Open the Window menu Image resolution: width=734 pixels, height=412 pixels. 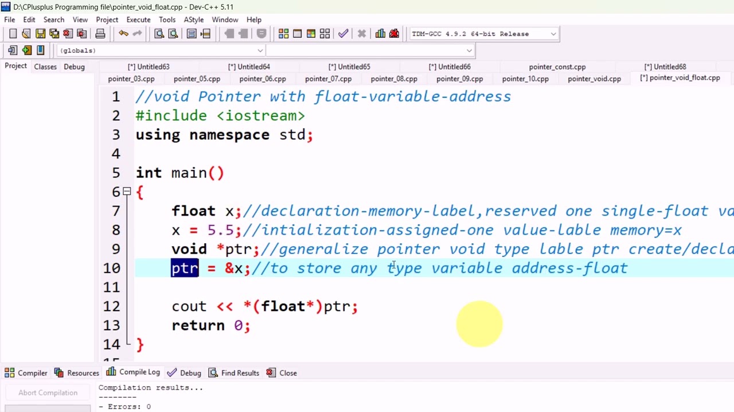click(x=225, y=19)
